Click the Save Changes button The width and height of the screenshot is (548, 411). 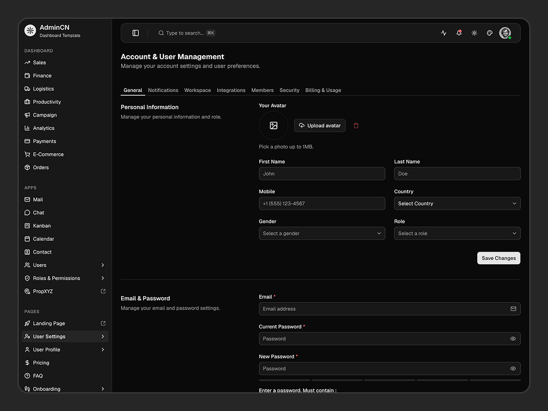(499, 258)
